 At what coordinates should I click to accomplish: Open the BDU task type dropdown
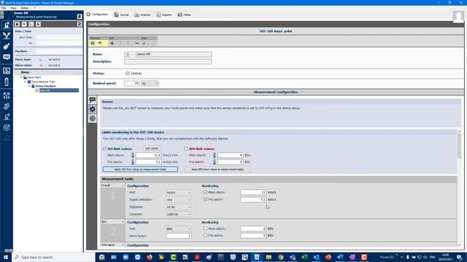click(x=112, y=222)
